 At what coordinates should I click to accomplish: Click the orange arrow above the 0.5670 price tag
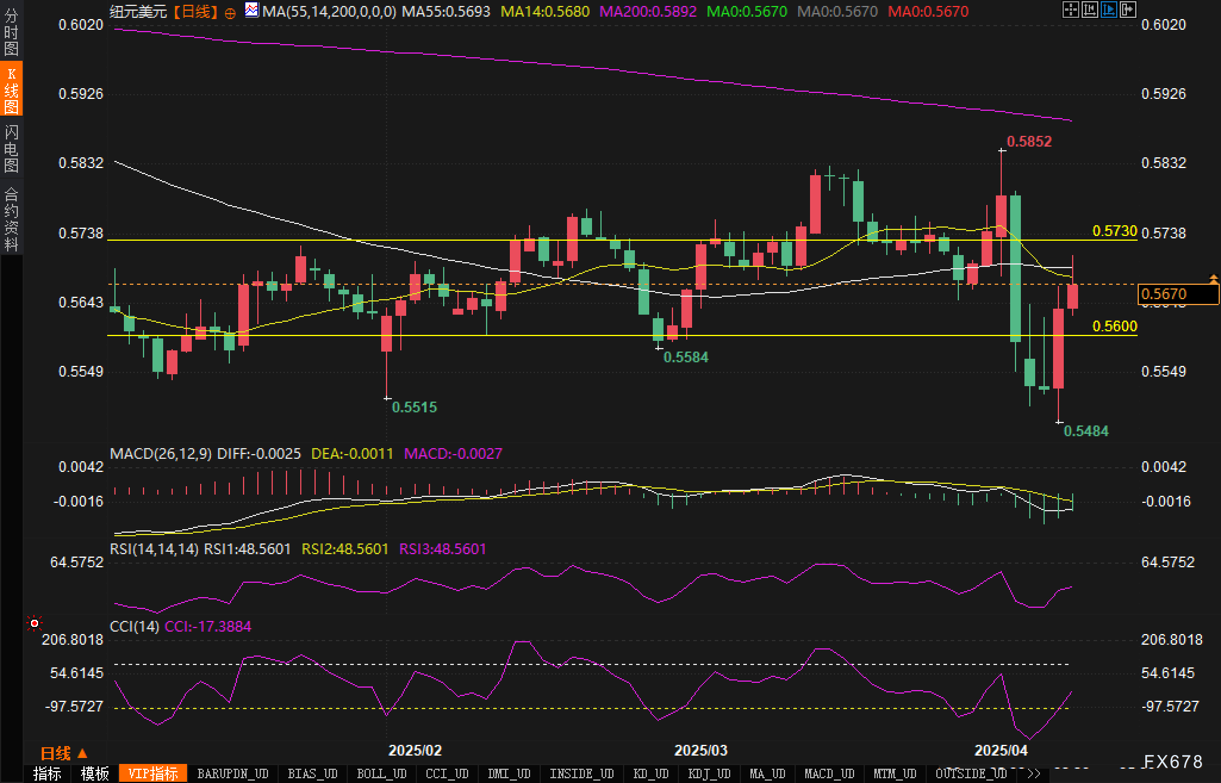tap(1213, 278)
